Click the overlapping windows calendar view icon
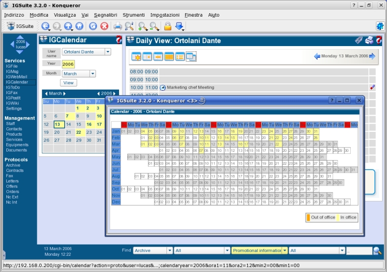The image size is (387, 272). pos(191,56)
